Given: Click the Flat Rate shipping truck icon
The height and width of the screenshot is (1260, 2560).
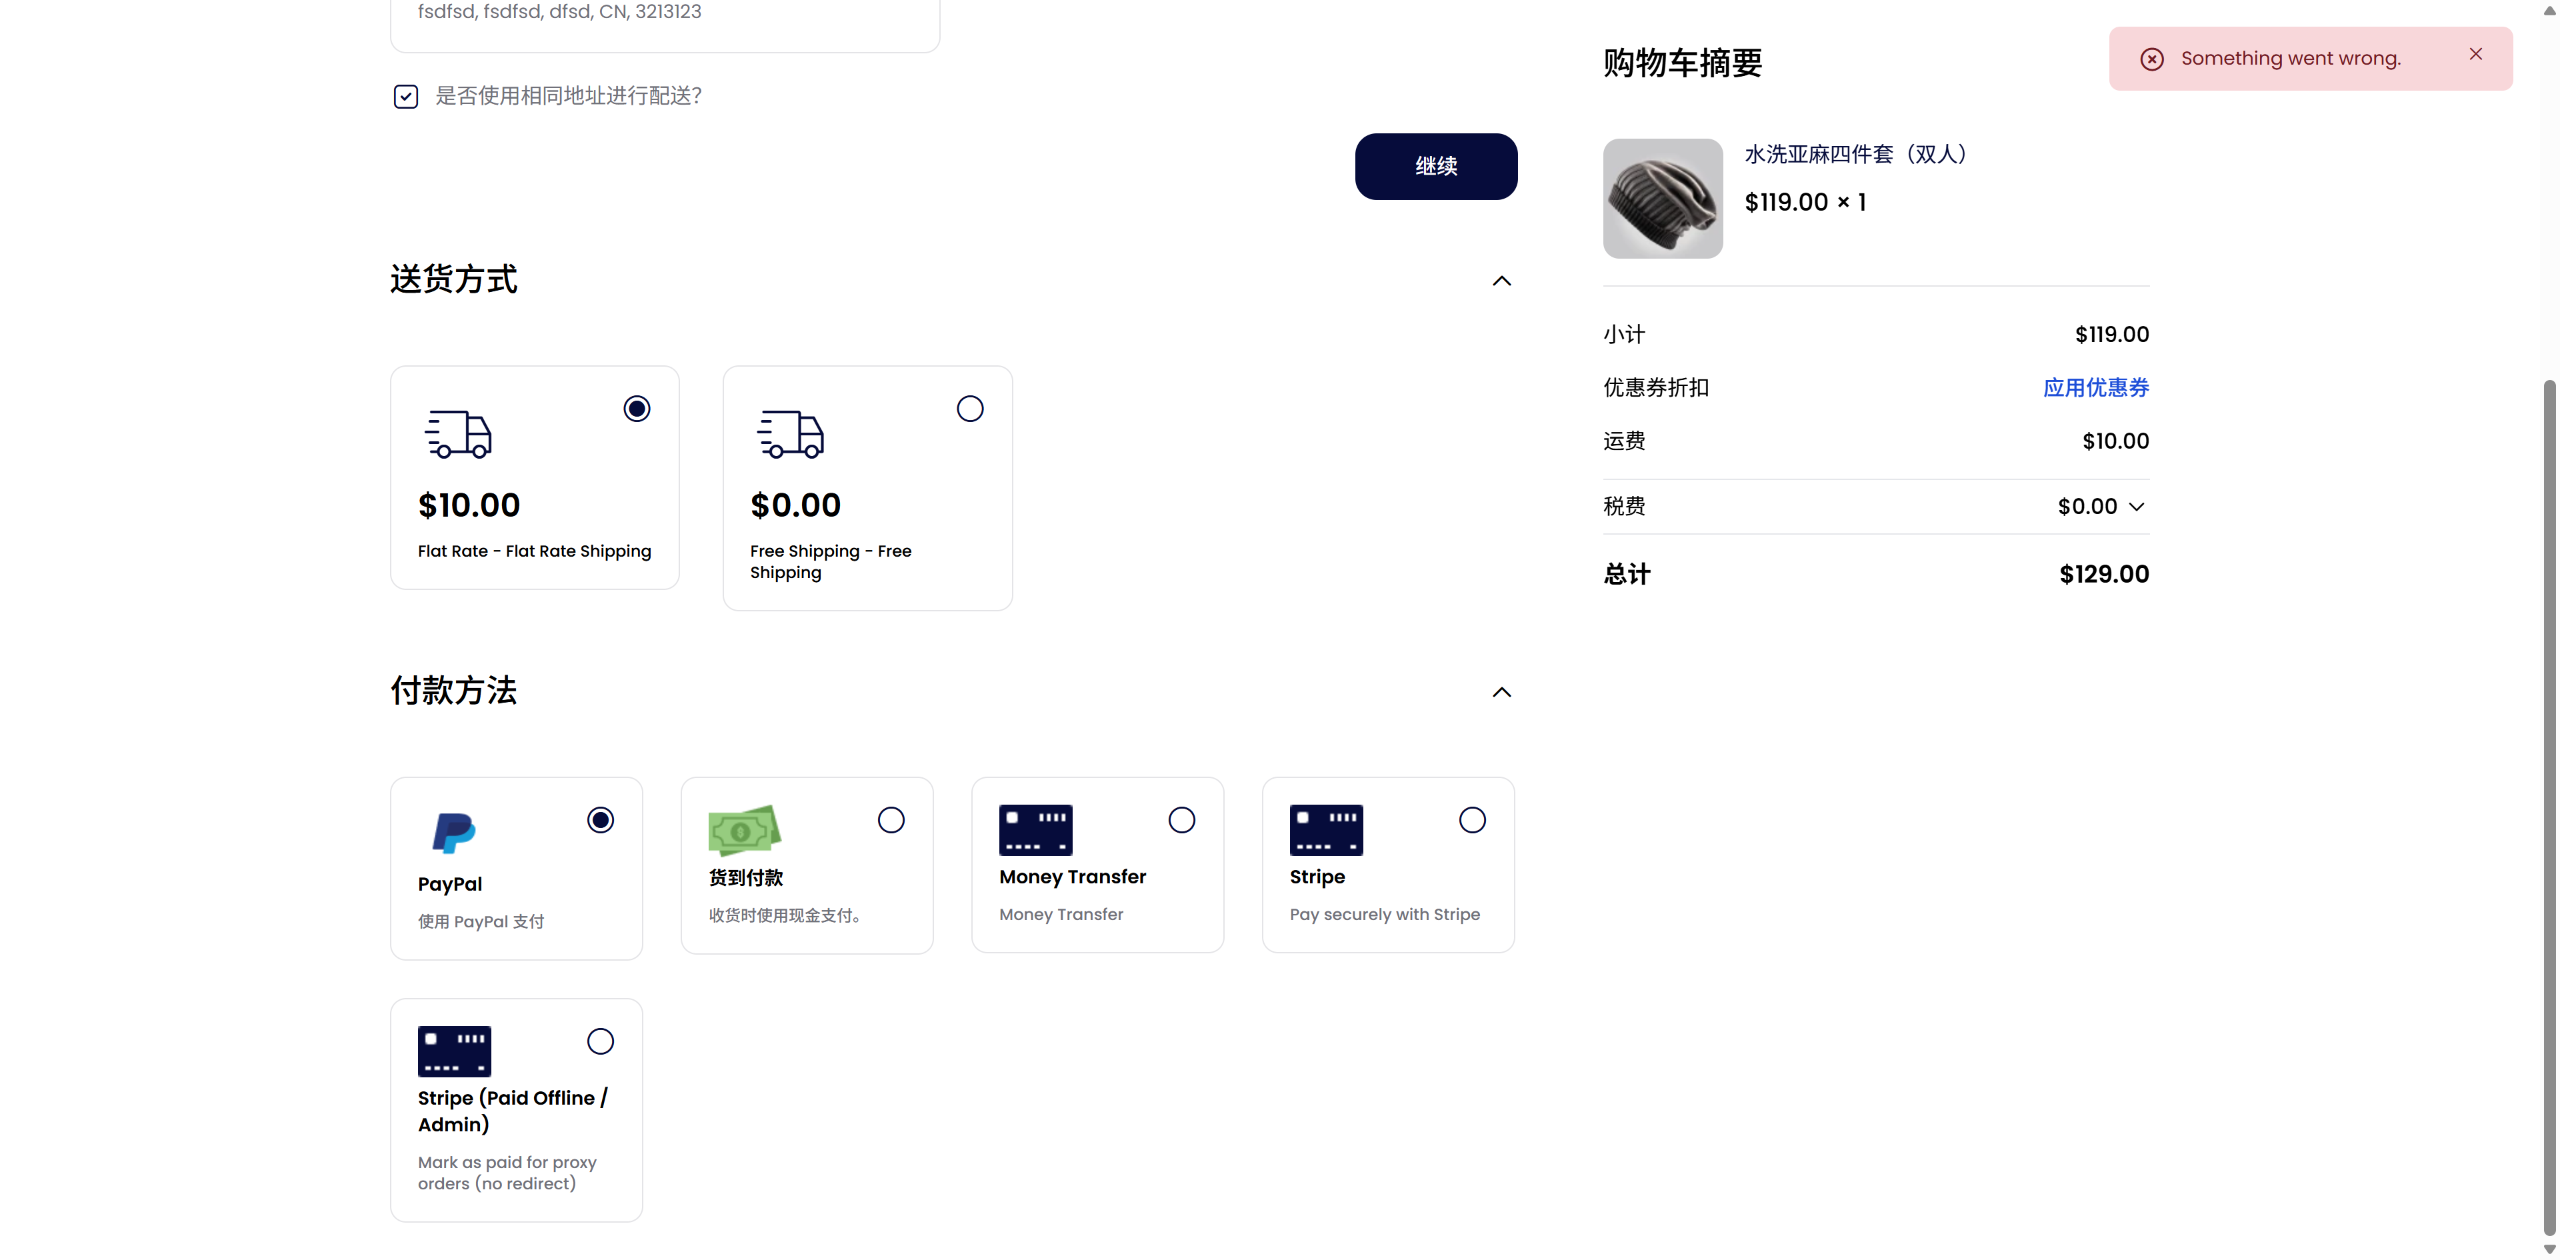Looking at the screenshot, I should [x=458, y=434].
